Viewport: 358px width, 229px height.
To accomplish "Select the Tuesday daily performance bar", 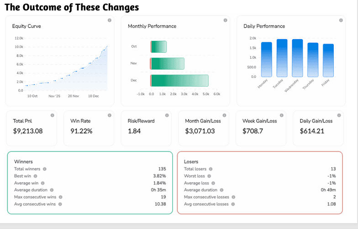I will pos(282,58).
